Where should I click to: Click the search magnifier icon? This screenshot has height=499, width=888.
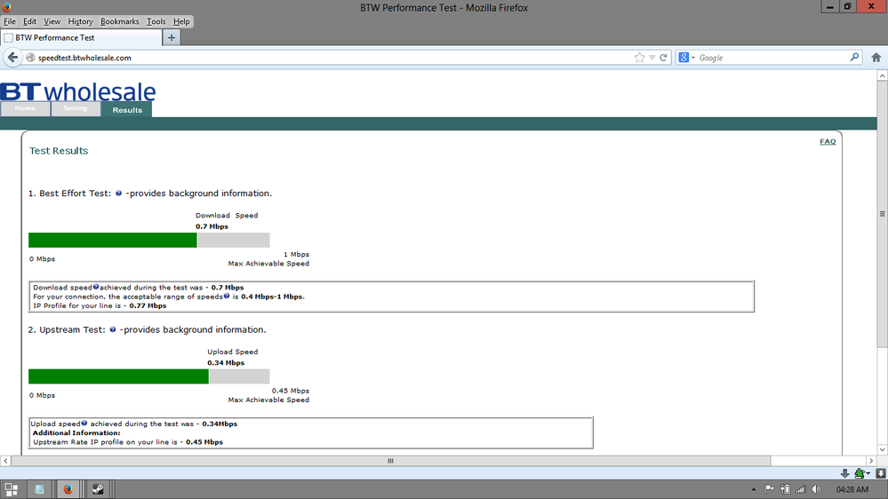coord(854,57)
